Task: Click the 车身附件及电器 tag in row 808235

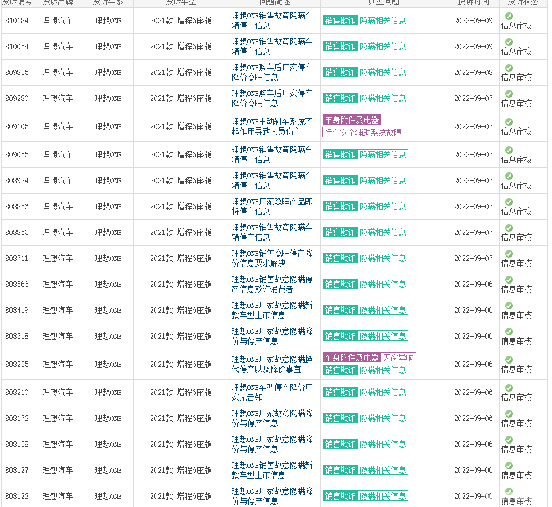Action: [x=352, y=358]
